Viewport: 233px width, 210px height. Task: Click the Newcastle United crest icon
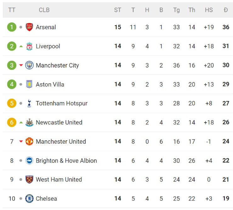[x=29, y=122]
